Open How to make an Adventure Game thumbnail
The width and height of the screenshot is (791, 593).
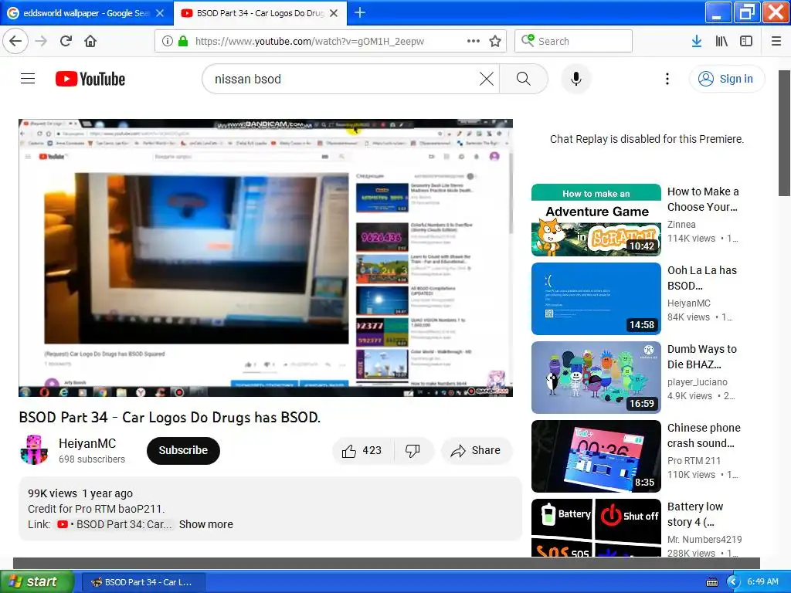tap(596, 220)
